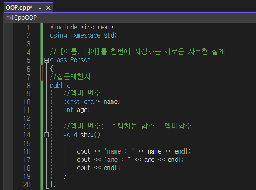Viewport: 256px width, 190px height.
Task: Click the comment on line 13
Action: (127, 126)
